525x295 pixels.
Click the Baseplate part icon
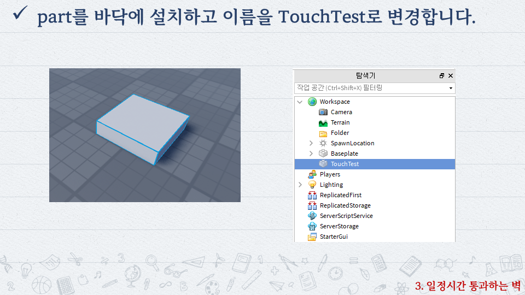tap(323, 154)
